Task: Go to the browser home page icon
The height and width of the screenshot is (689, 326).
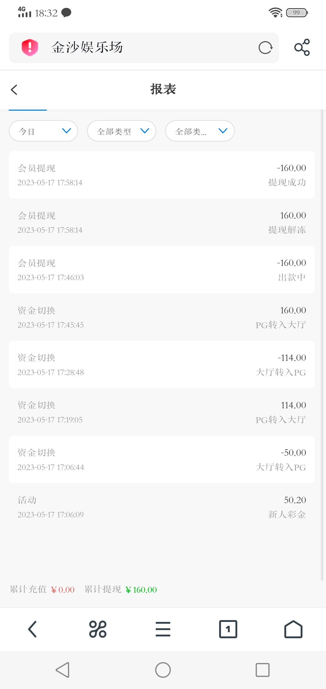Action: coord(293,629)
